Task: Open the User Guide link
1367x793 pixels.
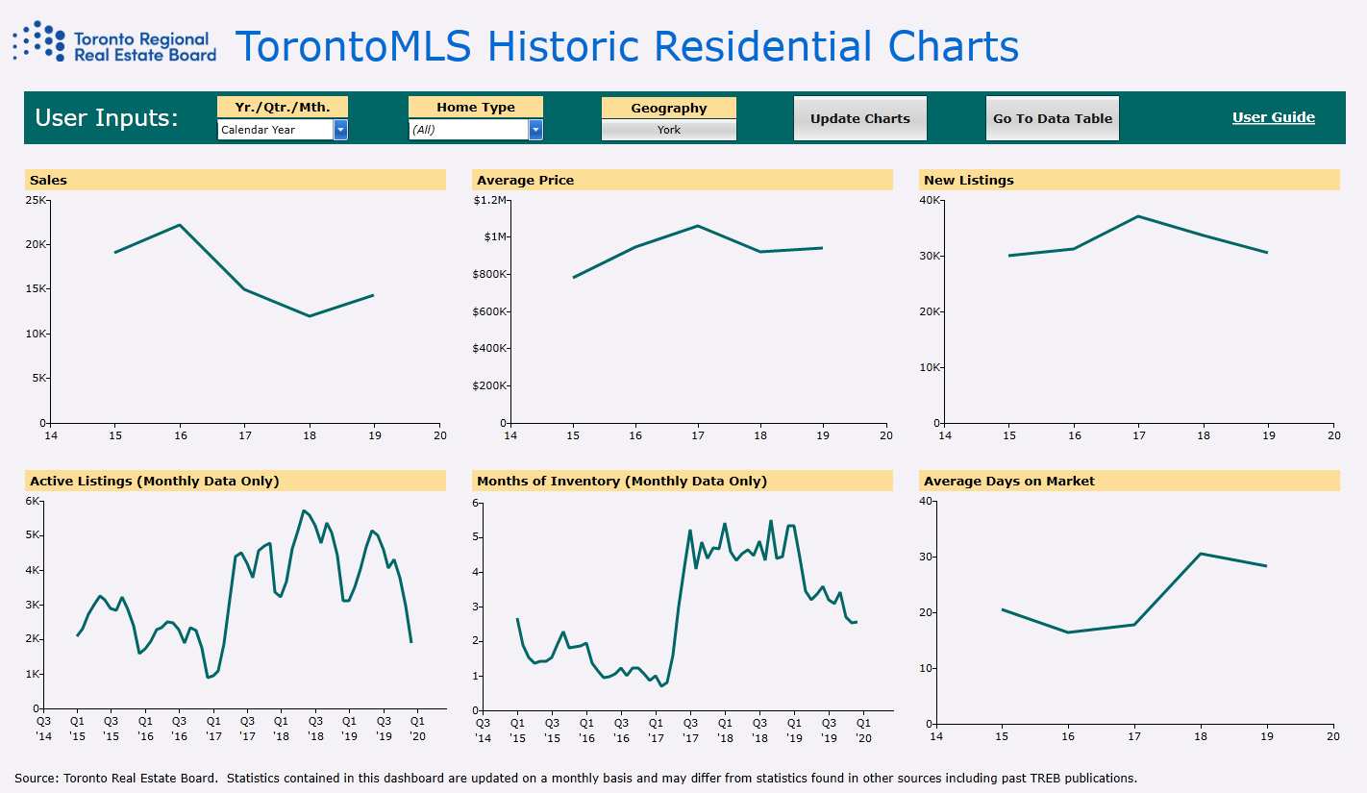Action: pyautogui.click(x=1274, y=117)
